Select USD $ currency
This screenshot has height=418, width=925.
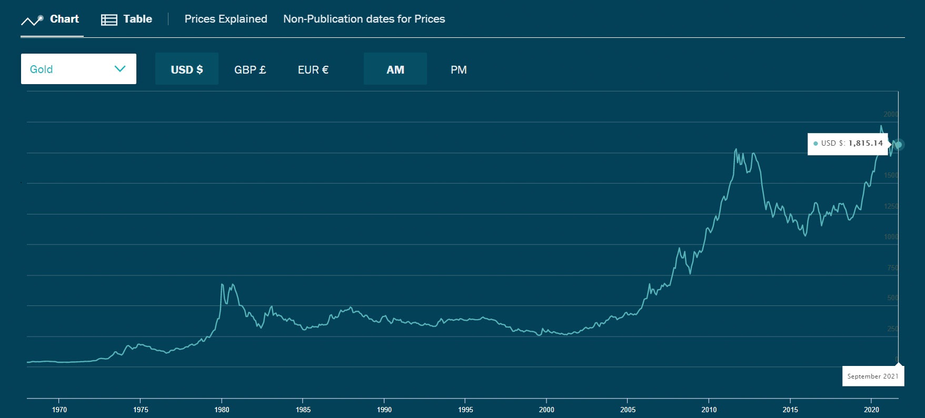click(187, 69)
